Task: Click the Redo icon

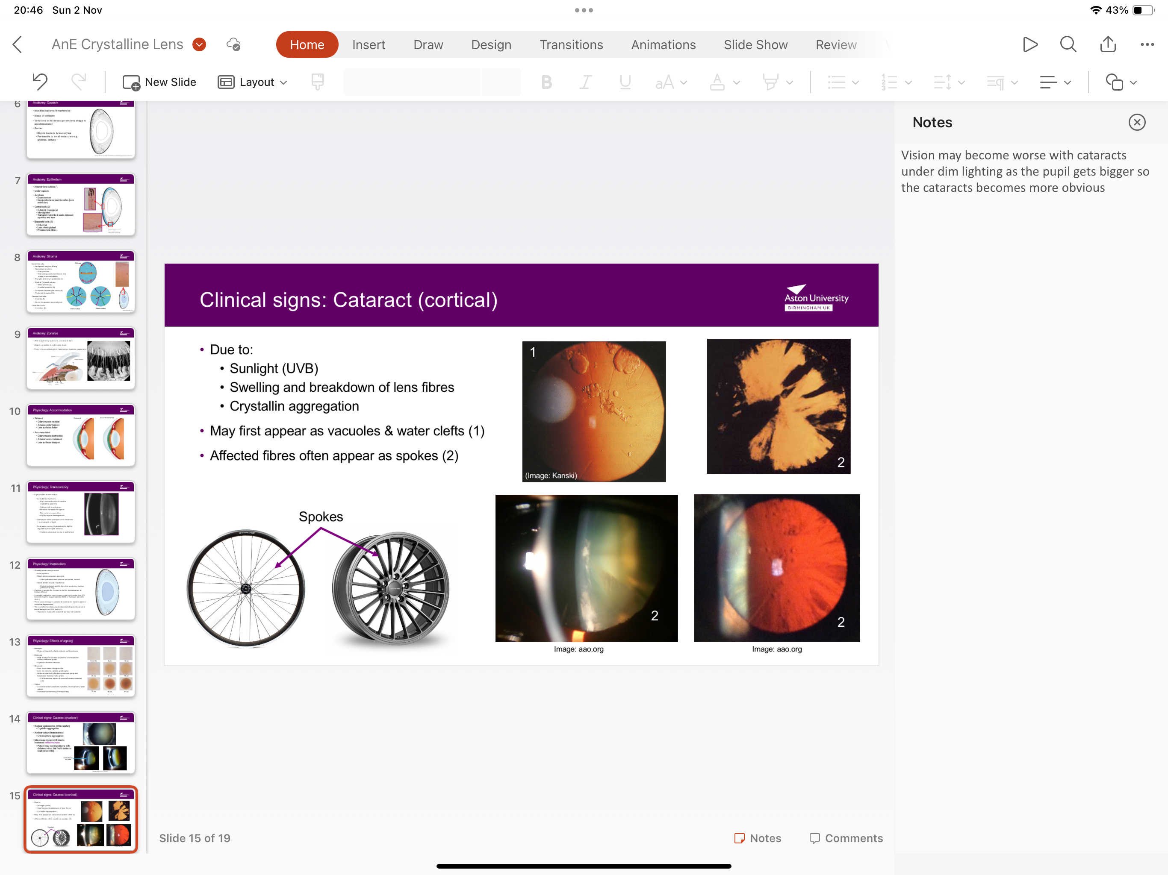Action: (79, 82)
